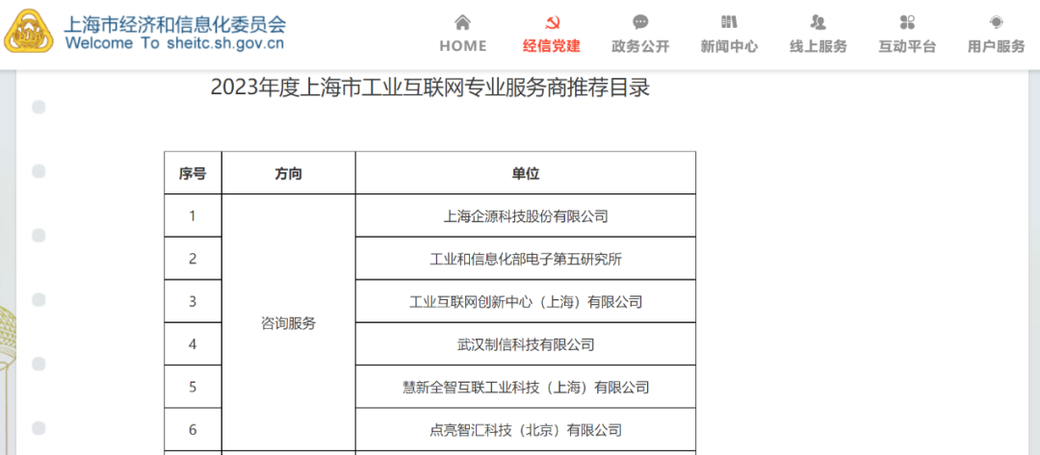Open the 互动平台 menu
Viewport: 1040px width, 455px height.
click(907, 46)
